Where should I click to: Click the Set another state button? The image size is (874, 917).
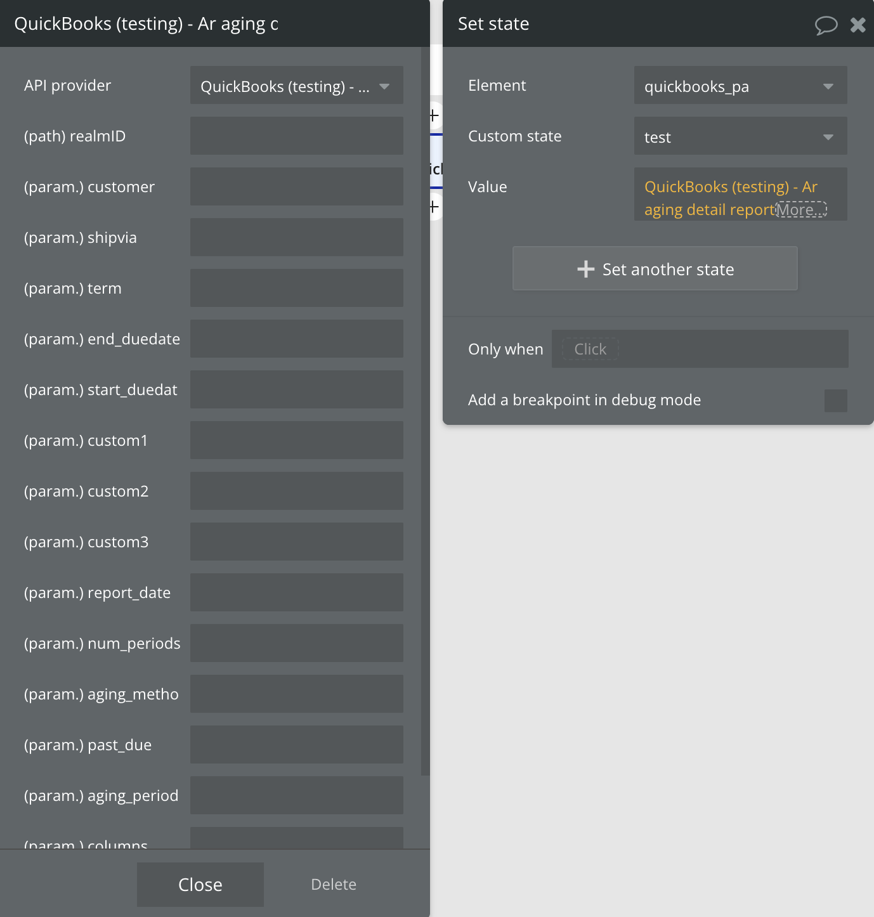coord(655,268)
